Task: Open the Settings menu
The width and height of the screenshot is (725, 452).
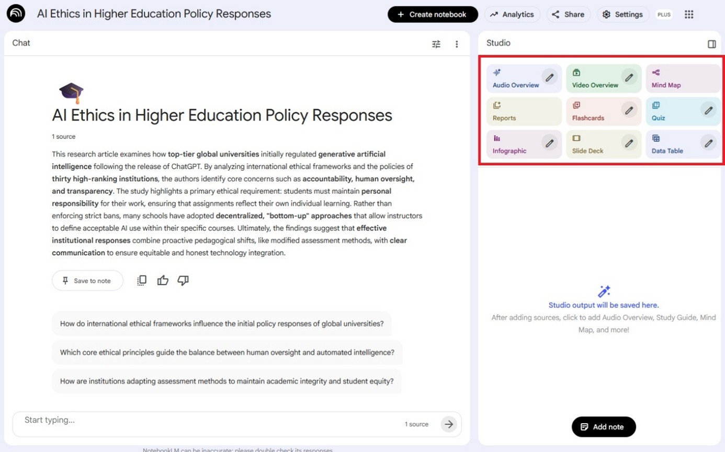Action: [622, 15]
